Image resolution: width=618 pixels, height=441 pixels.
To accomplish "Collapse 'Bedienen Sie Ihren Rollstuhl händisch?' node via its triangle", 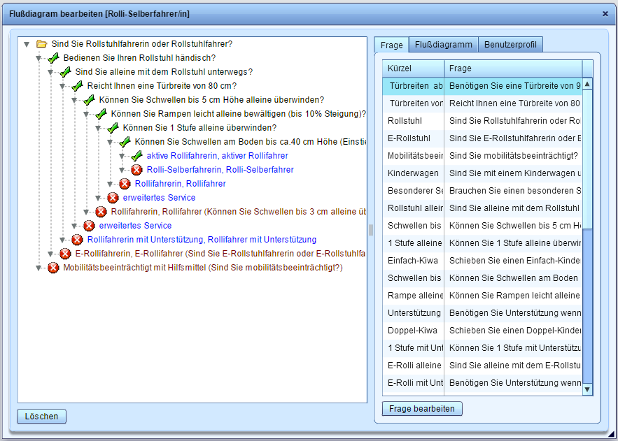I will [38, 59].
